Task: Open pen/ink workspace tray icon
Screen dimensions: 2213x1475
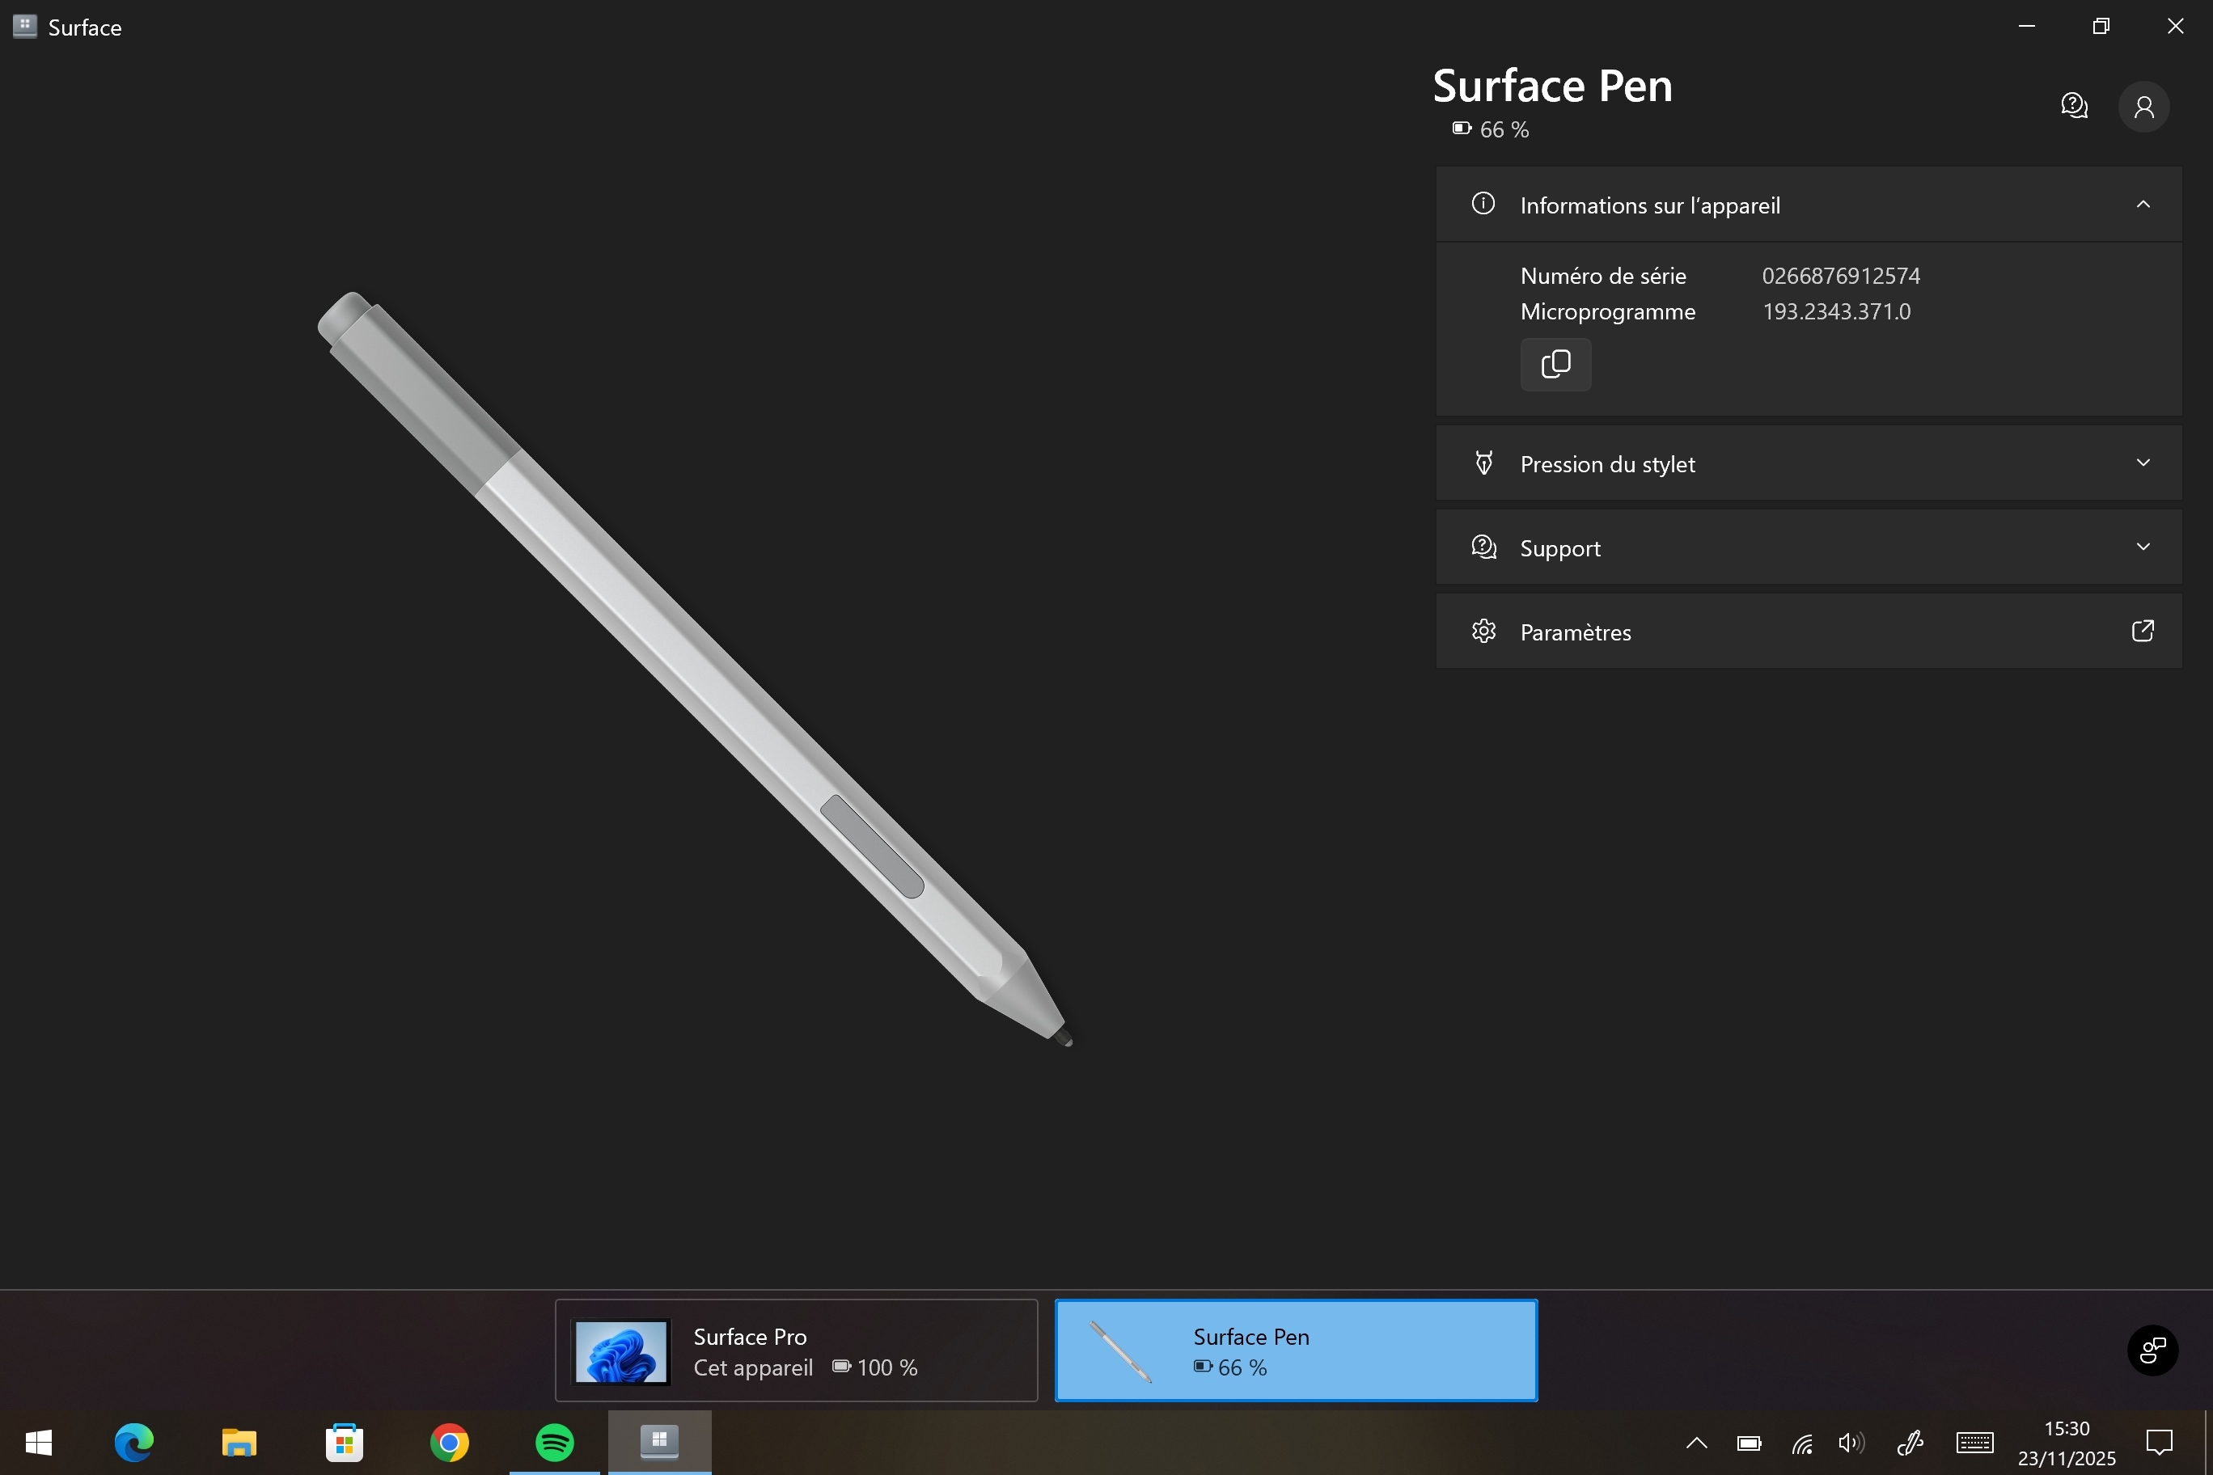Action: pyautogui.click(x=1909, y=1442)
